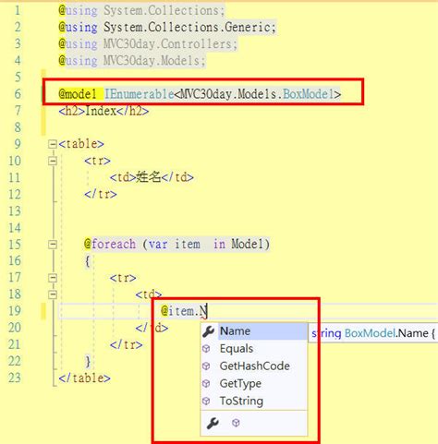Click the IEnumerable type on line 6
438x444 pixels.
140,94
